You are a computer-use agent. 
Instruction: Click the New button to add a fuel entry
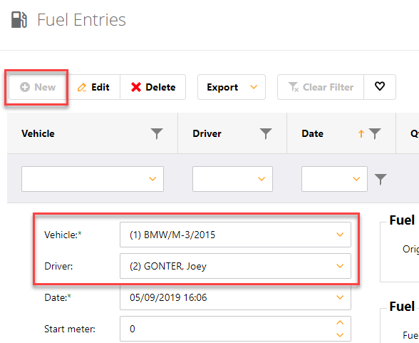(38, 87)
